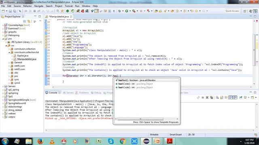Select hasNext() proposal in autocomplete

pos(146,80)
